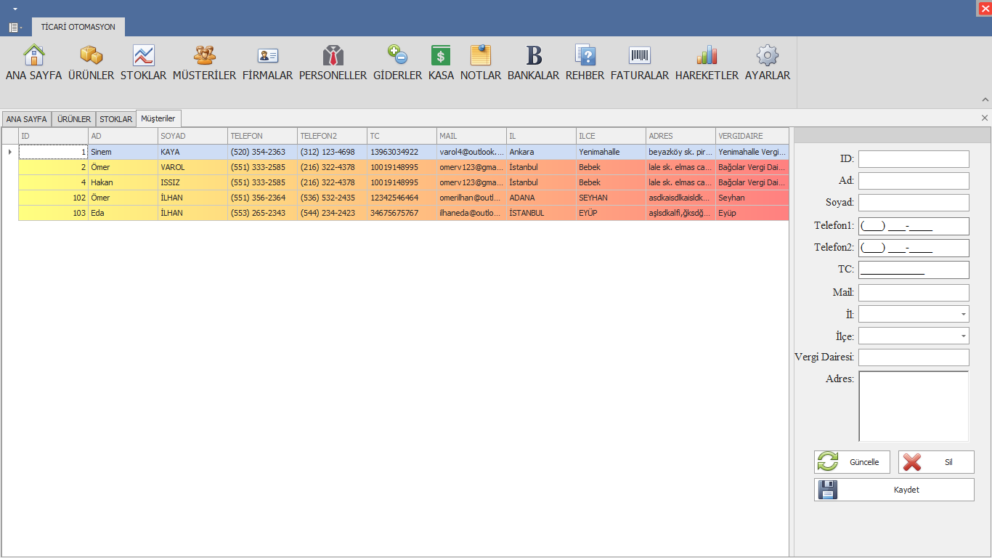Open the GİDERLER expenses icon
Image resolution: width=992 pixels, height=558 pixels.
[397, 56]
